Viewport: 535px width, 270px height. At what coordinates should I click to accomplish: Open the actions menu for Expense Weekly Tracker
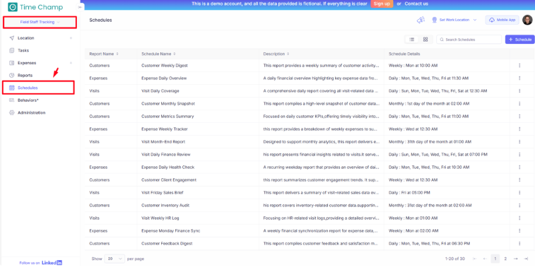519,129
